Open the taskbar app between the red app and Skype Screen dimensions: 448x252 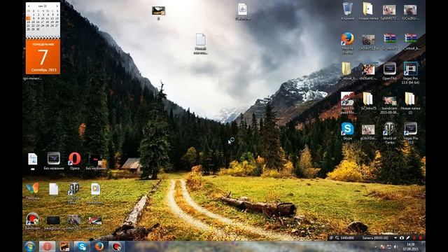[x=64, y=246]
